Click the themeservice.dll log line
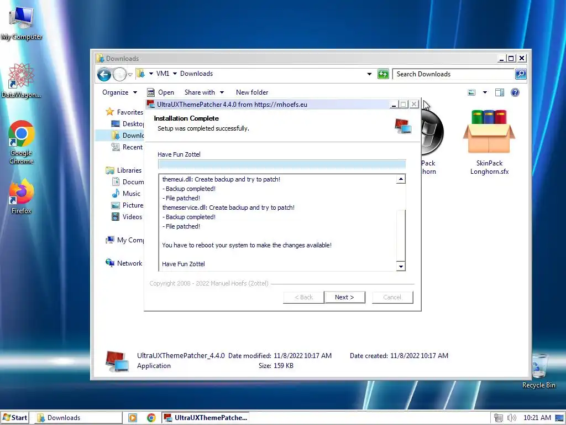Image resolution: width=566 pixels, height=425 pixels. (x=228, y=208)
